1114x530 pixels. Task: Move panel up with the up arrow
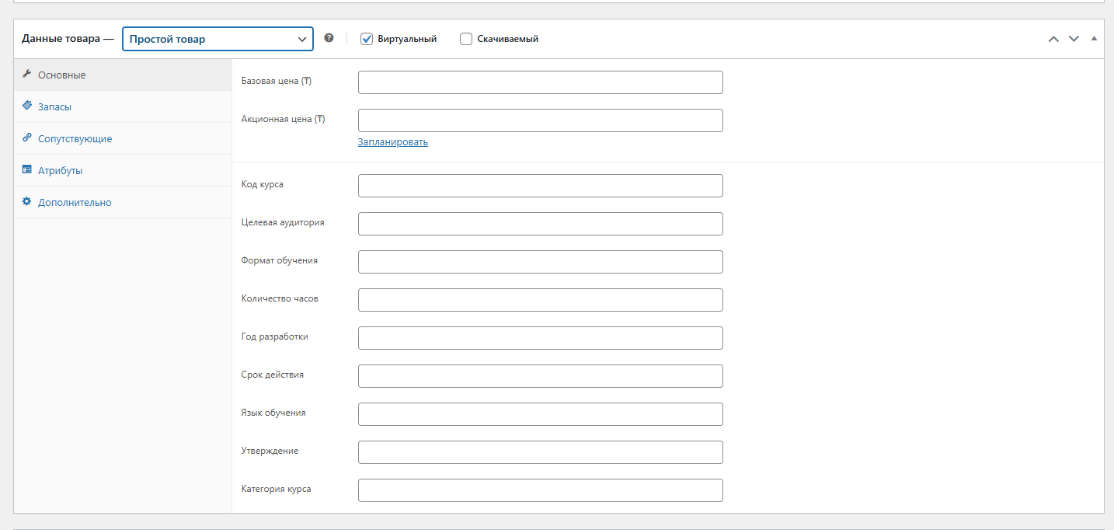click(x=1053, y=39)
